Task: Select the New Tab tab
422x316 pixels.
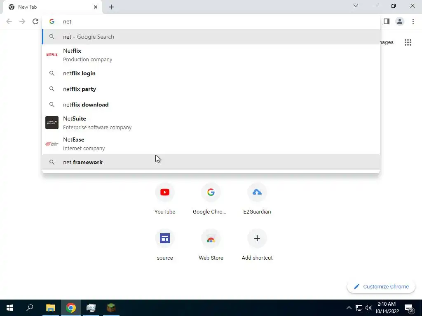Action: [x=52, y=7]
